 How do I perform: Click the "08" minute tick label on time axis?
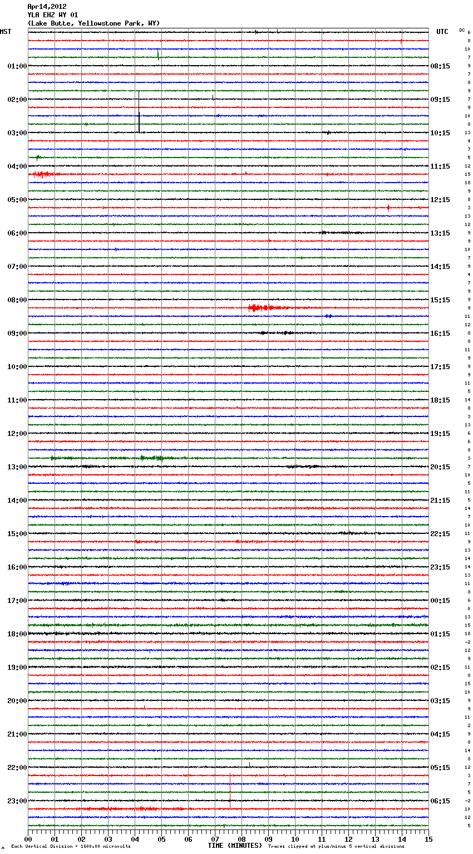tap(242, 839)
